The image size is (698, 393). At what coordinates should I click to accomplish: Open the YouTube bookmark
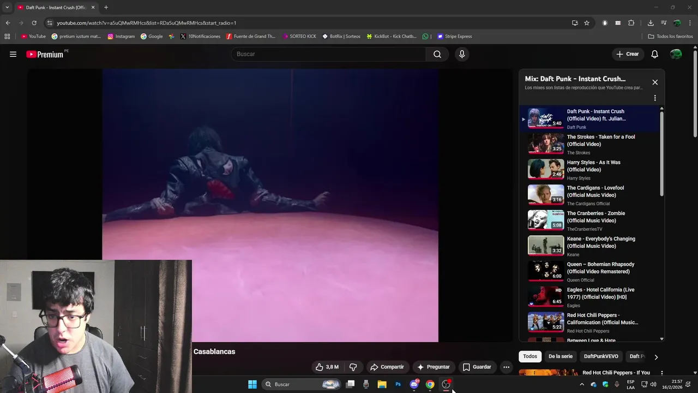pyautogui.click(x=33, y=37)
